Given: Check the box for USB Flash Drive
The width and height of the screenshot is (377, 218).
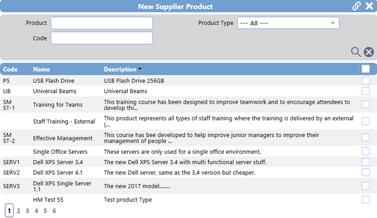Looking at the screenshot, I should click(366, 81).
